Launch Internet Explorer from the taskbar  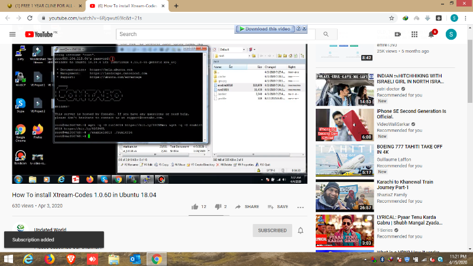pyautogui.click(x=28, y=259)
